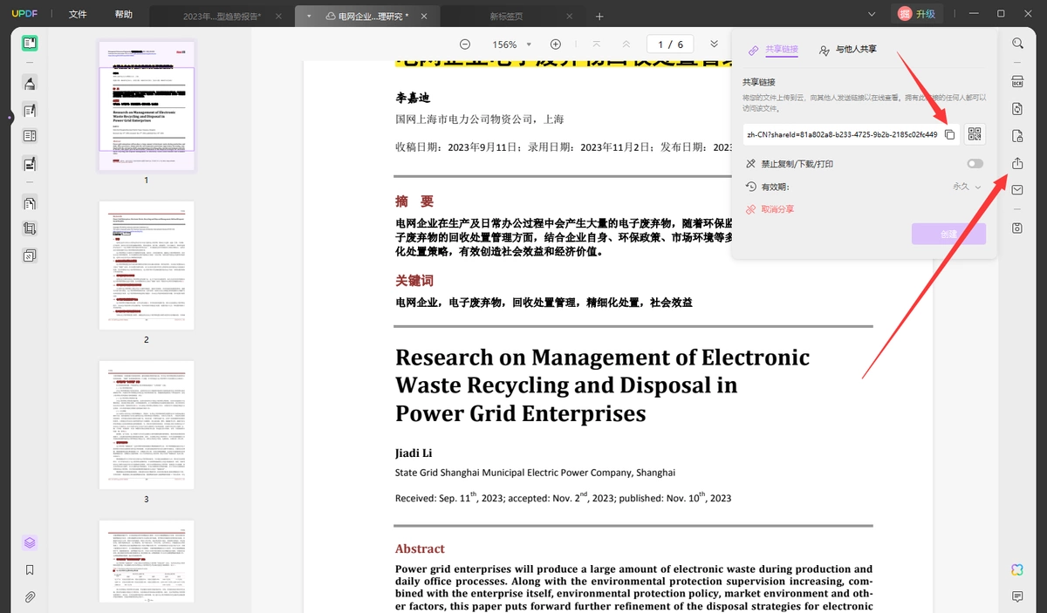Open the Crop Pages tool in sidebar
Screen dimensions: 1047x613
click(30, 229)
